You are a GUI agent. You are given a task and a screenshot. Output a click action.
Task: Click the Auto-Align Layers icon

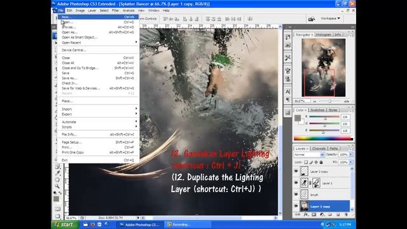coord(250,18)
